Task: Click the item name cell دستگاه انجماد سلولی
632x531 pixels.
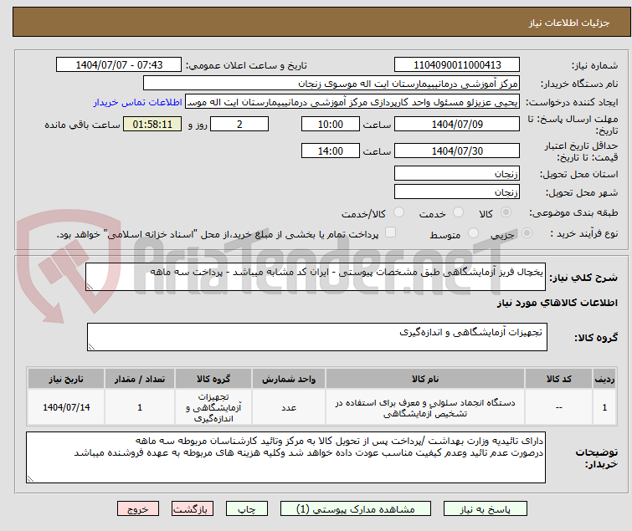Action: [425, 407]
